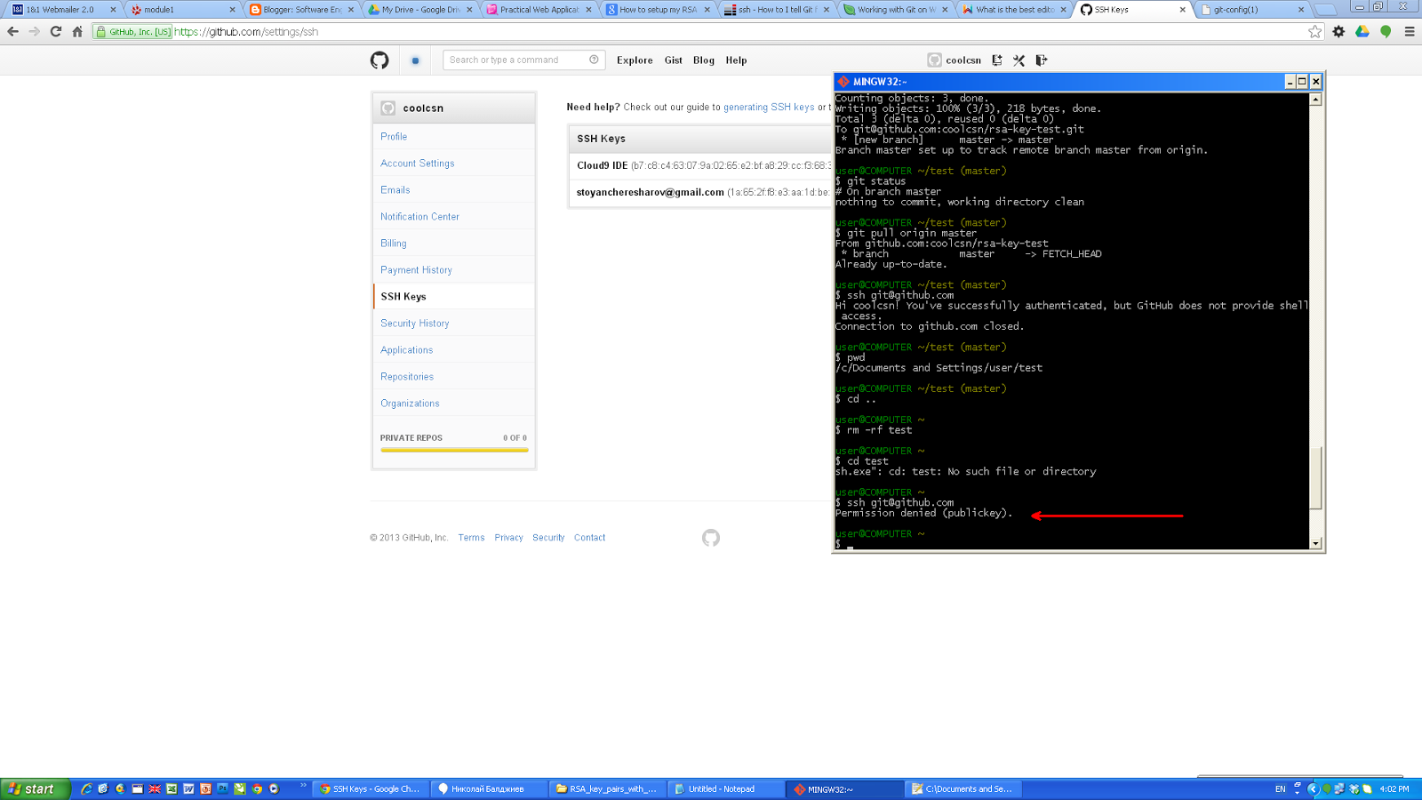Create a new repository via header icon
Image resolution: width=1422 pixels, height=800 pixels.
click(997, 60)
